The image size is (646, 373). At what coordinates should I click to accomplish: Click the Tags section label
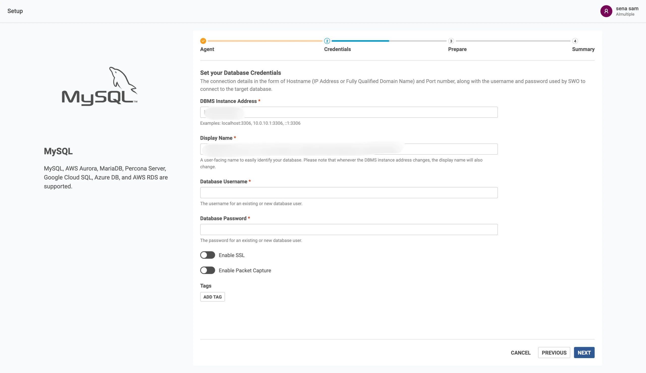click(x=206, y=286)
